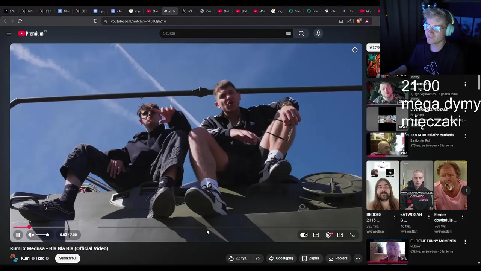
Task: Mute the video with speaker icon
Action: click(31, 235)
